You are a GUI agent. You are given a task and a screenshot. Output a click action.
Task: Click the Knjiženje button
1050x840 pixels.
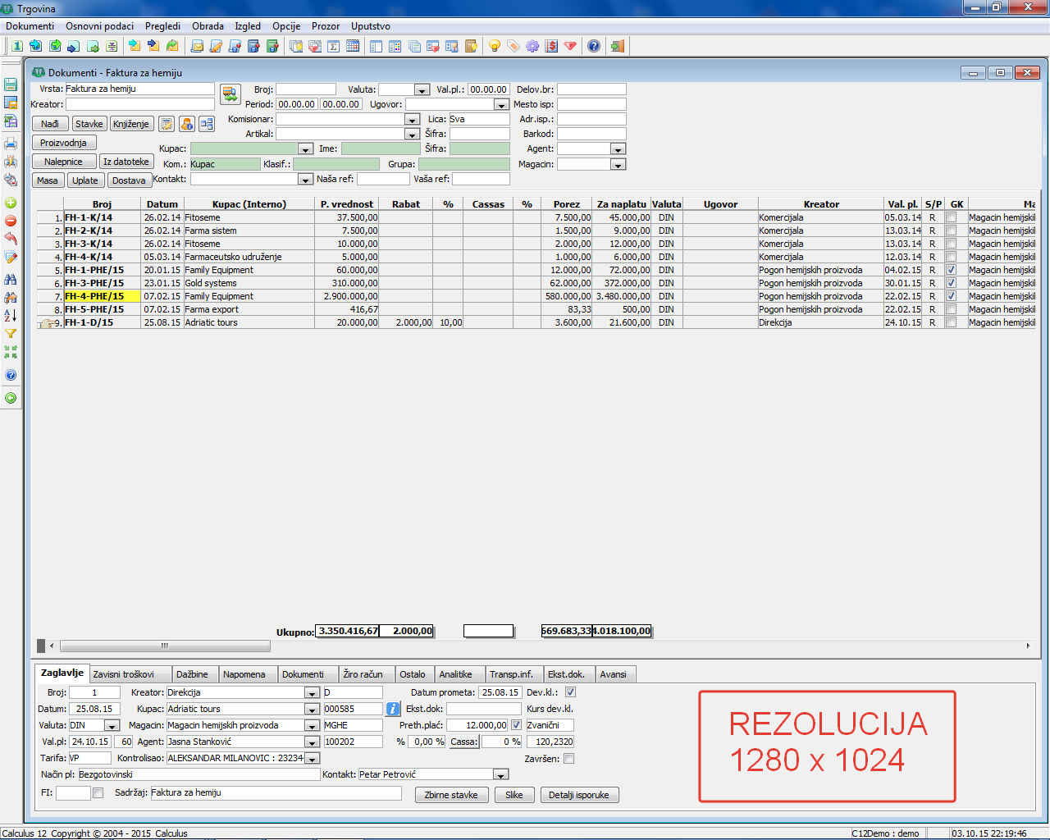click(x=131, y=124)
